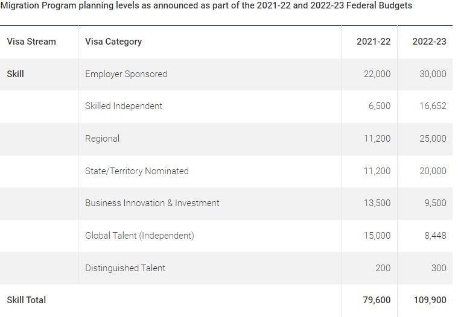This screenshot has width=458, height=317.
Task: Select the Regional category cell
Action: point(103,139)
